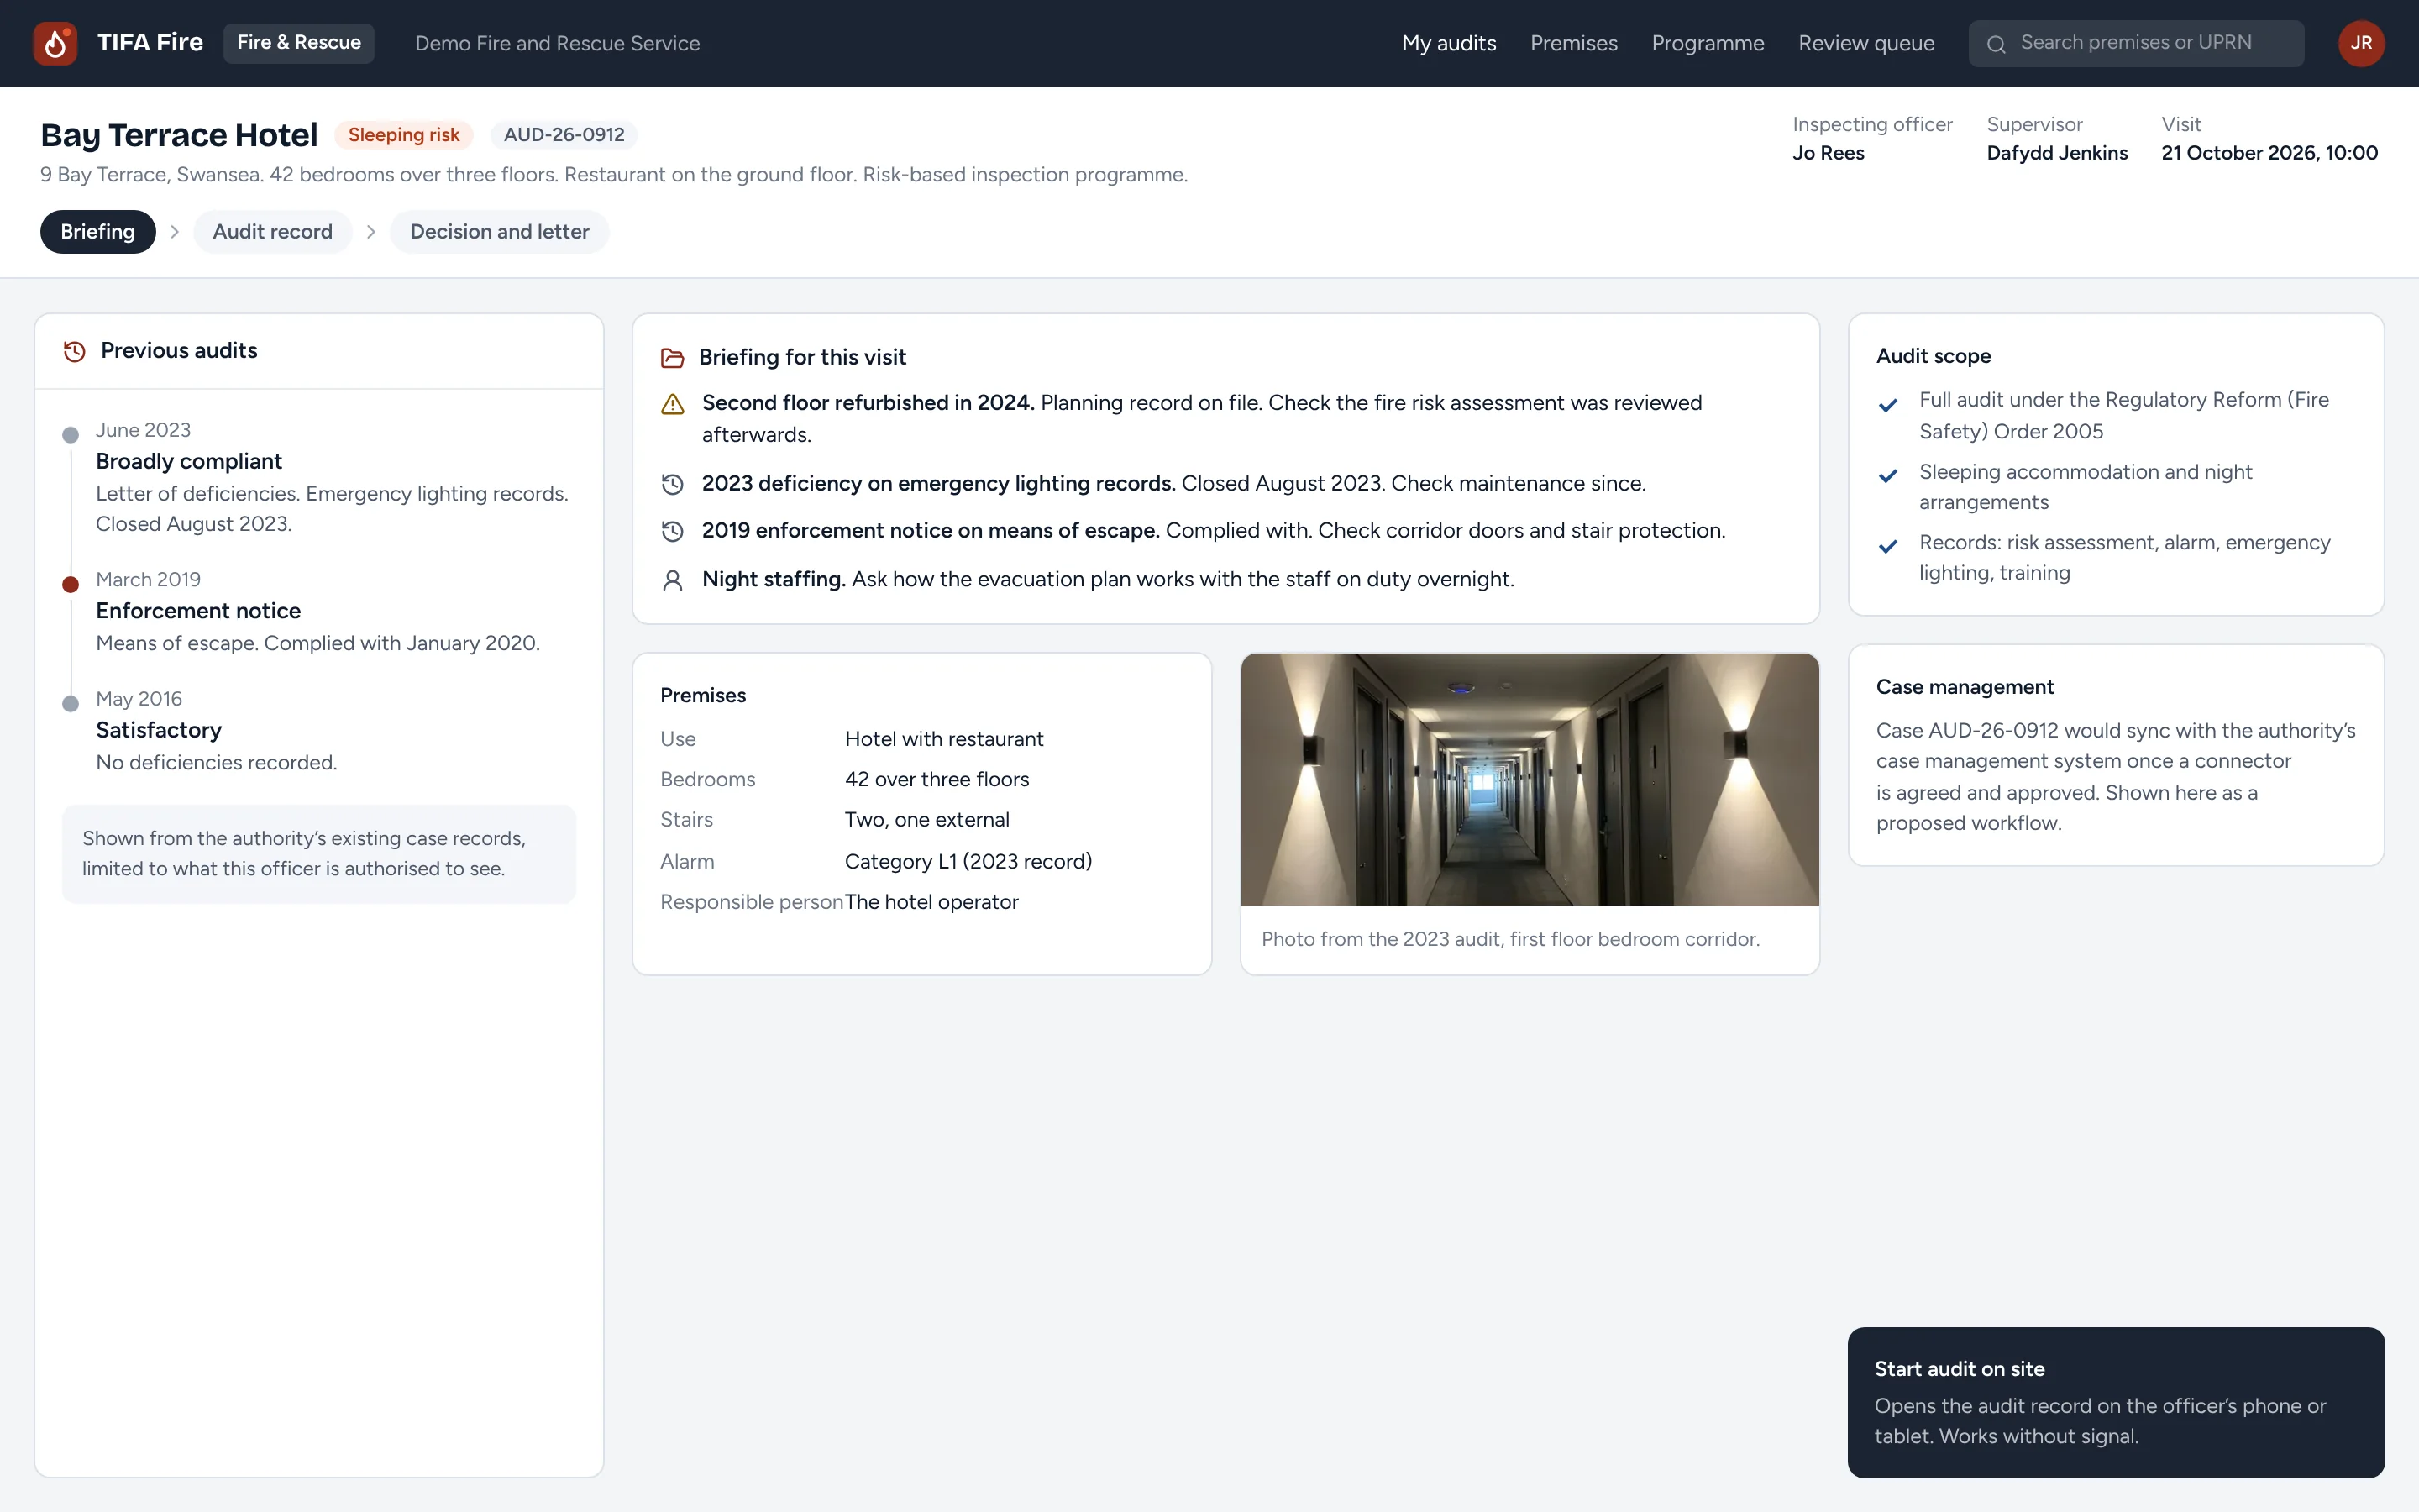Go to the Premises nav item
This screenshot has height=1512, width=2419.
[1573, 43]
